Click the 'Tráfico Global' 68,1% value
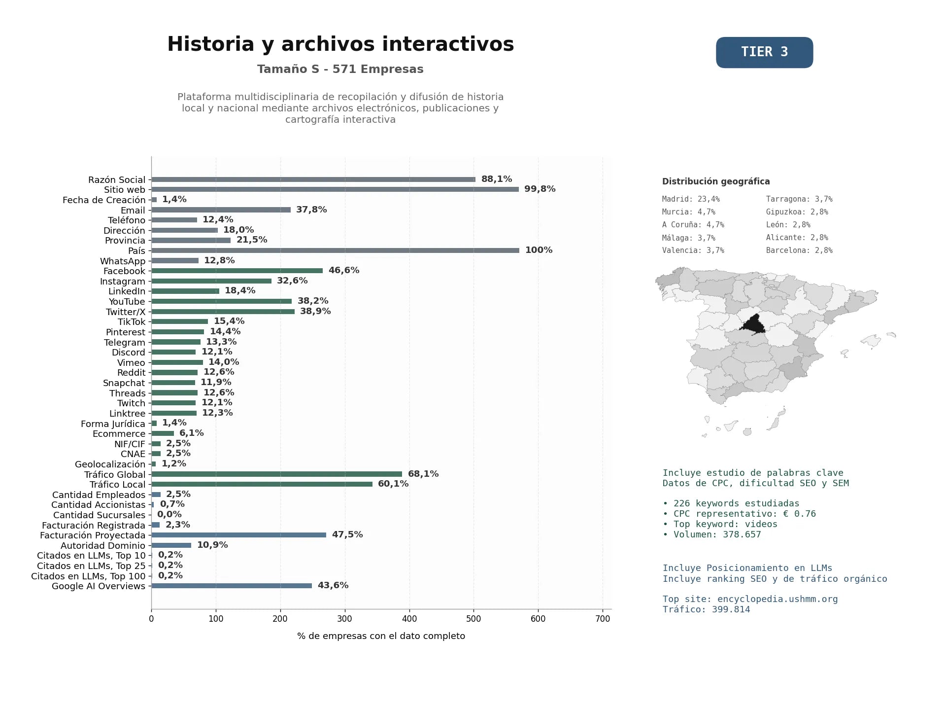Screen dimensions: 946x710 coord(423,474)
